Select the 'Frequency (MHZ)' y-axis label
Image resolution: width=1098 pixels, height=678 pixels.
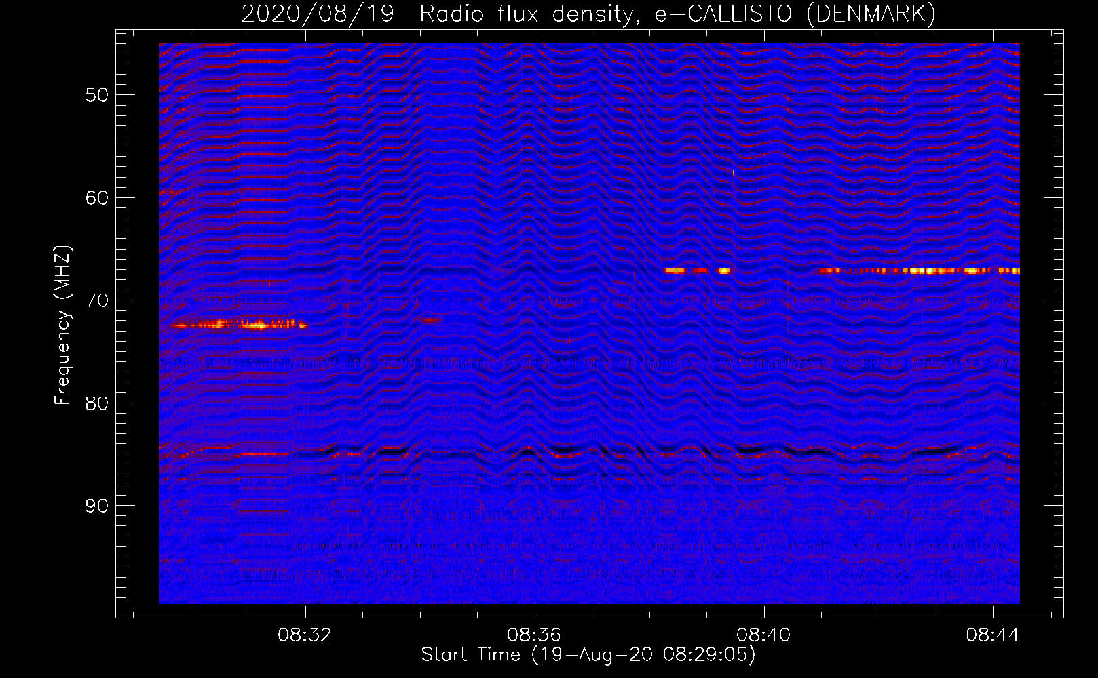tap(62, 325)
